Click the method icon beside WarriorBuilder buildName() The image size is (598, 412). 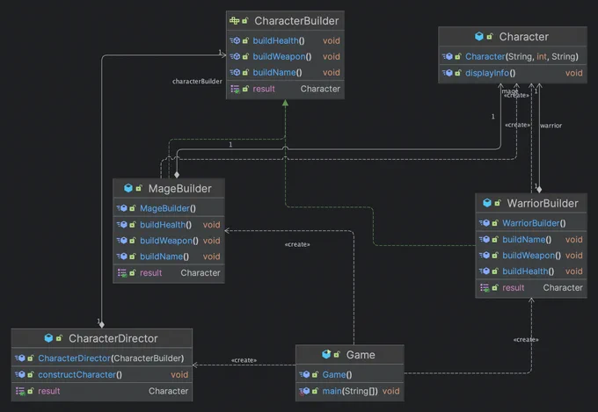(x=485, y=239)
